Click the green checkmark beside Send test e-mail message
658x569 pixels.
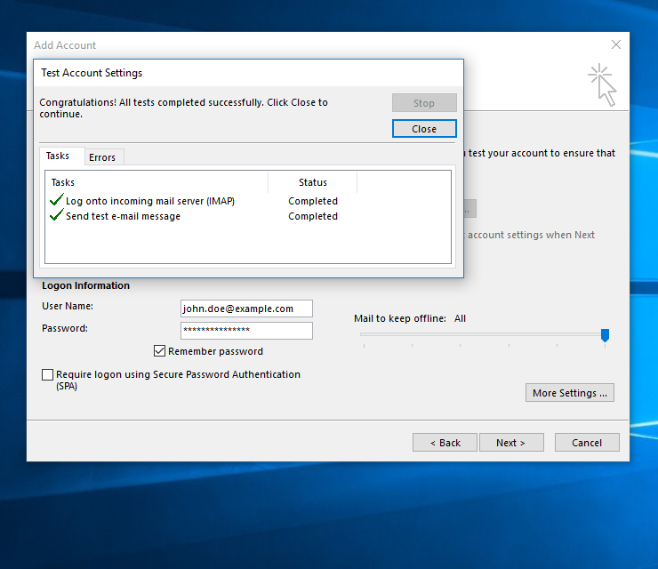(57, 215)
